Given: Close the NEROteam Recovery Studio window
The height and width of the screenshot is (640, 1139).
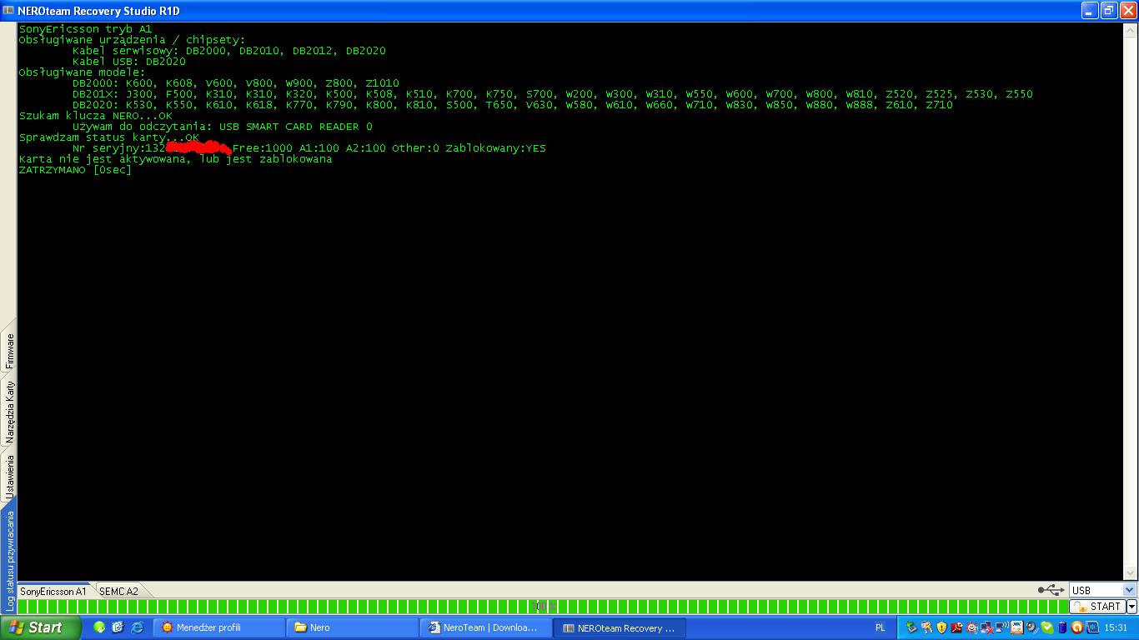Looking at the screenshot, I should (x=1127, y=11).
